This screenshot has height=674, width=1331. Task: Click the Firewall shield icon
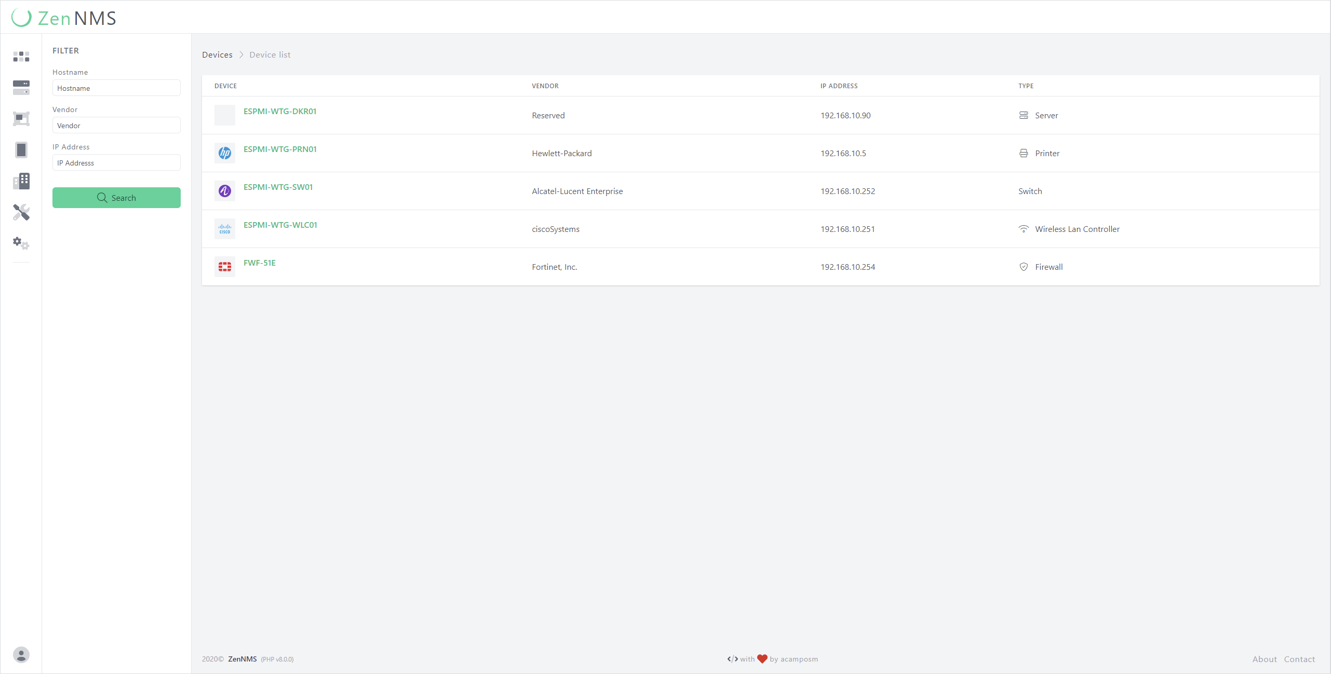point(1024,267)
